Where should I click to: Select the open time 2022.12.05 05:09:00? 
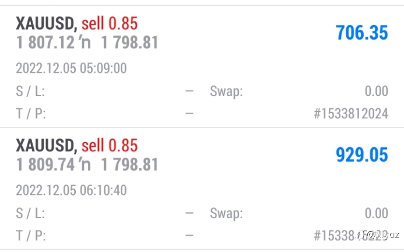click(71, 68)
